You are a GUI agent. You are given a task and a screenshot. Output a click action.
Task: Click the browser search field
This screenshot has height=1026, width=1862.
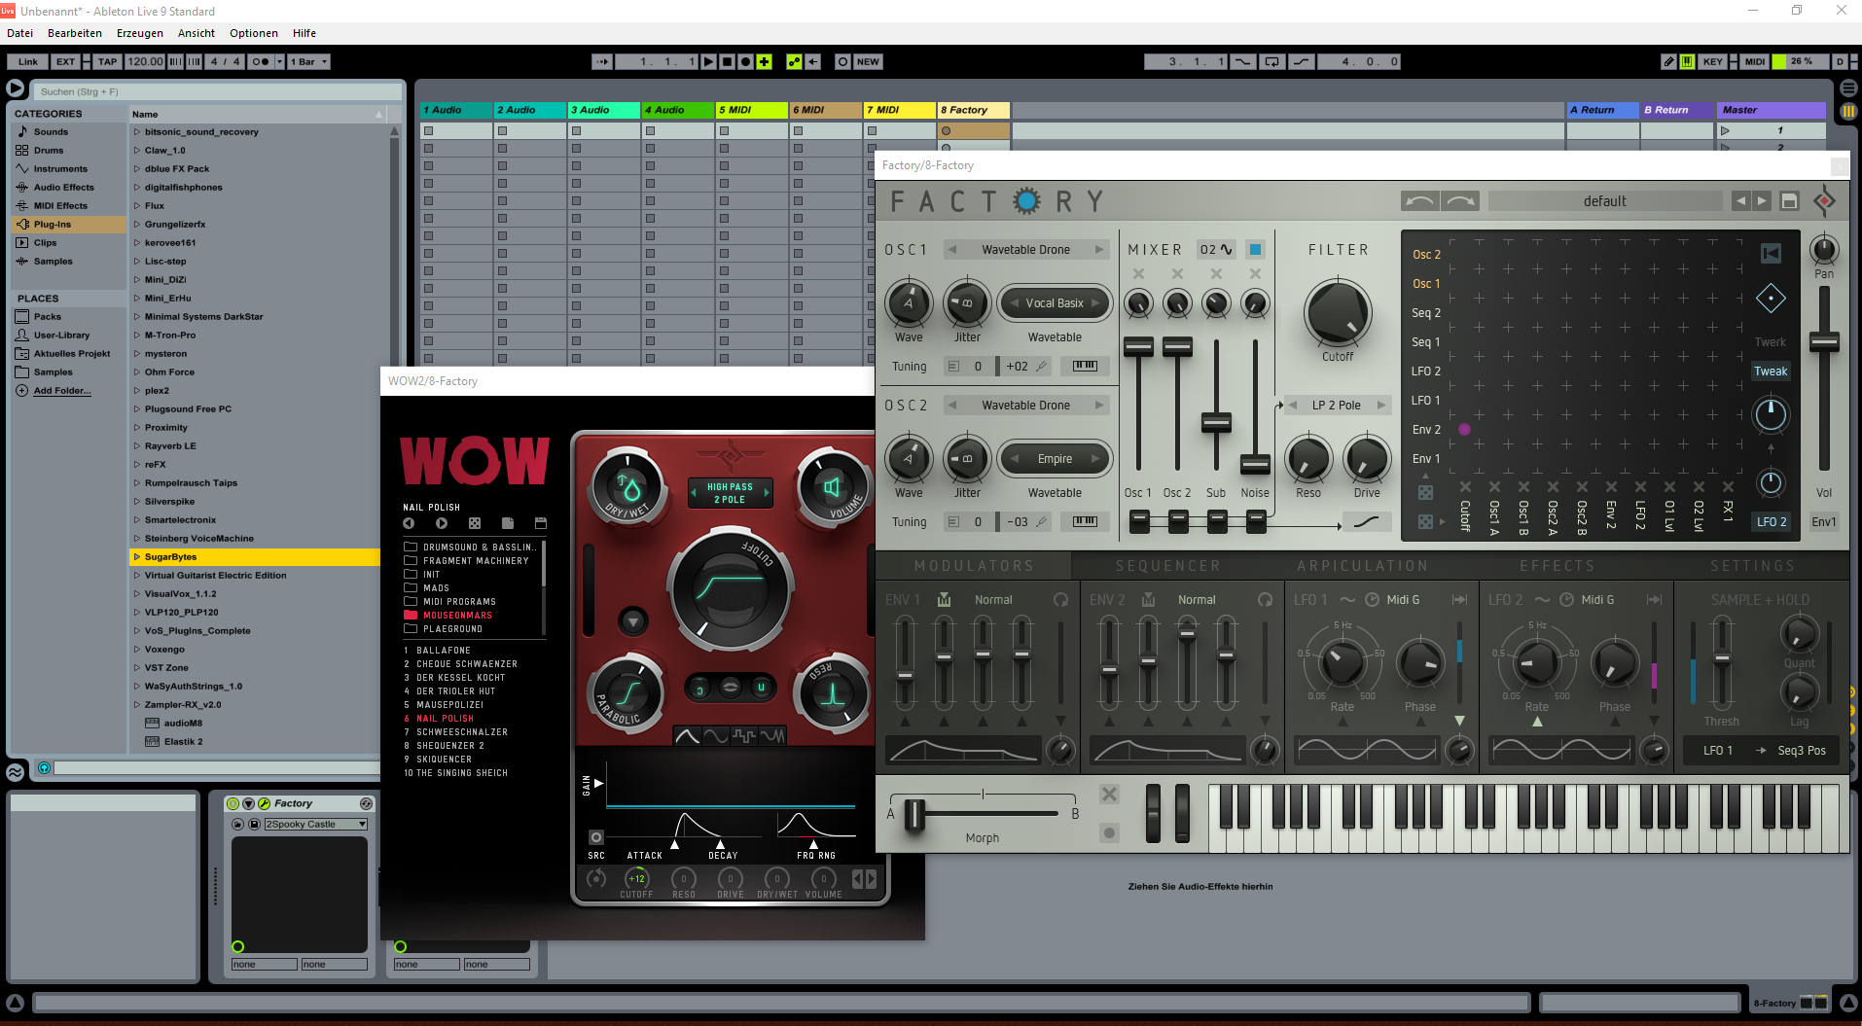tap(219, 91)
